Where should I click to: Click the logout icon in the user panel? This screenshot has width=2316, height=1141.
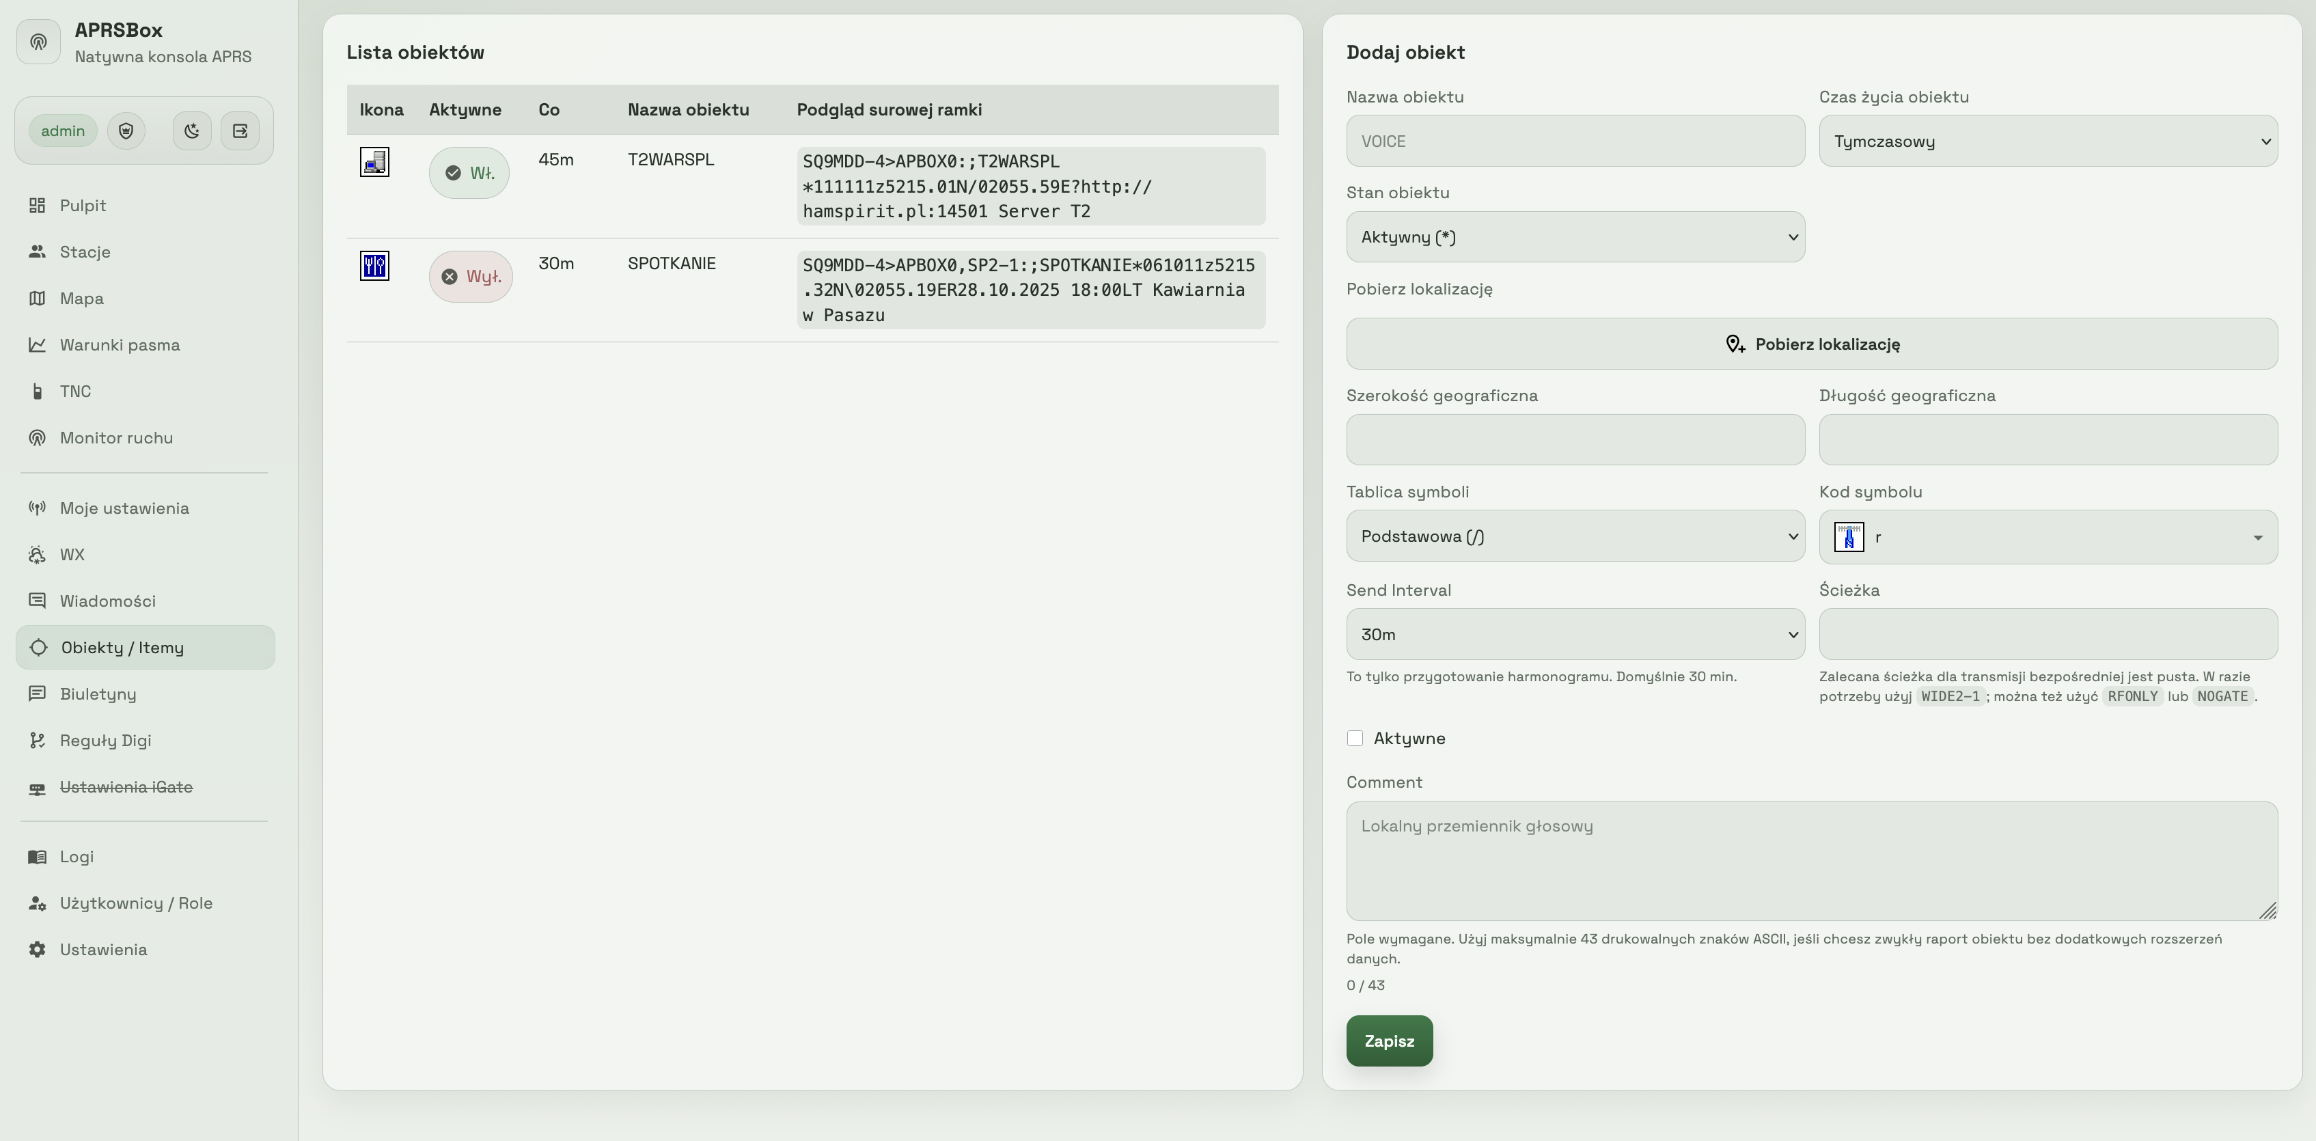(x=240, y=131)
